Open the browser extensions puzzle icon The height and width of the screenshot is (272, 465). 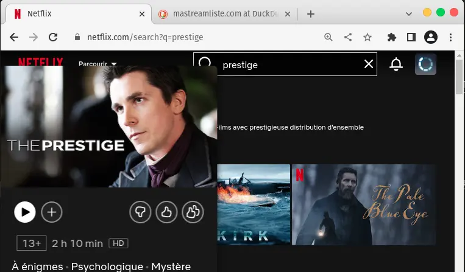pos(392,37)
